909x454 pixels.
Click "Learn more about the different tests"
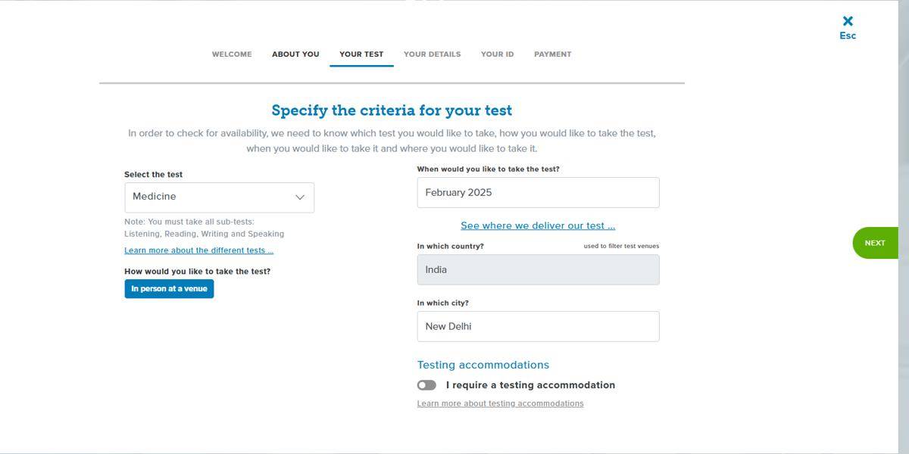pyautogui.click(x=199, y=250)
